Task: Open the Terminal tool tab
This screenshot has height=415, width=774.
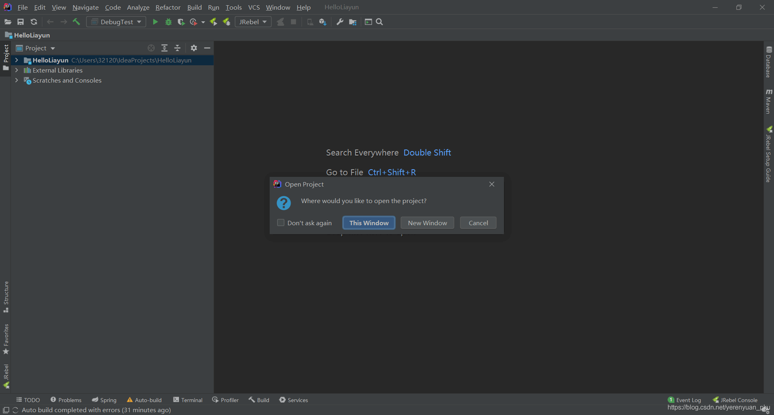Action: click(187, 400)
